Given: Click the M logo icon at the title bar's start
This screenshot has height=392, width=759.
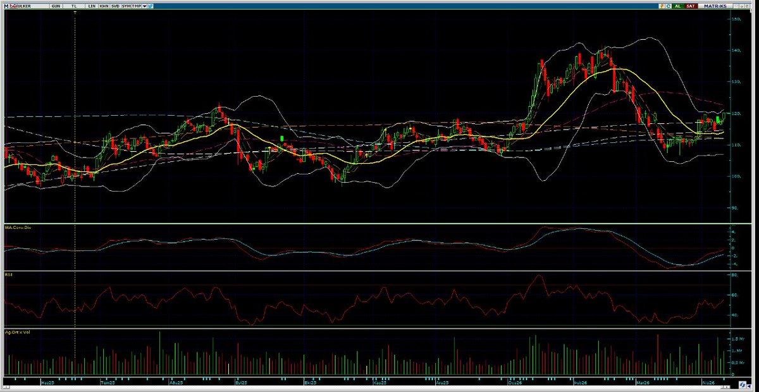Looking at the screenshot, I should tap(6, 6).
